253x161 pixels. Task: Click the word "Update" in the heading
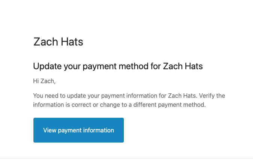pos(47,67)
